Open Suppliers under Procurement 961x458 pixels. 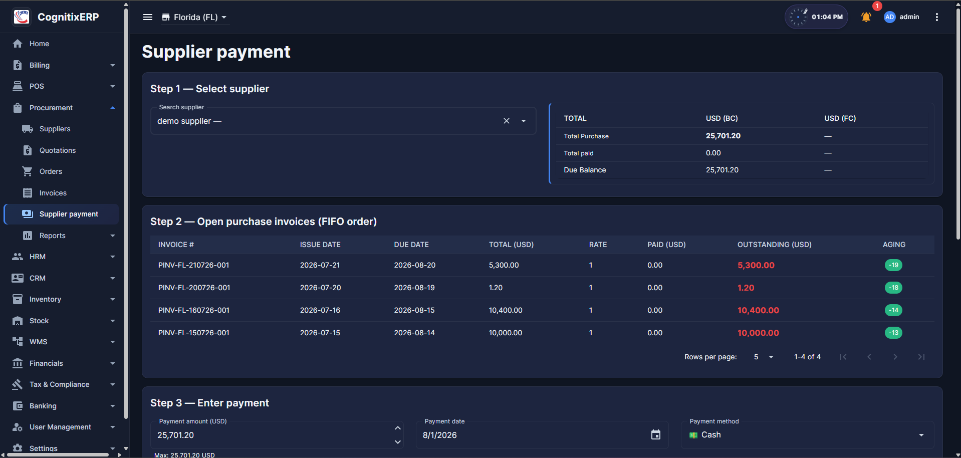tap(62, 129)
